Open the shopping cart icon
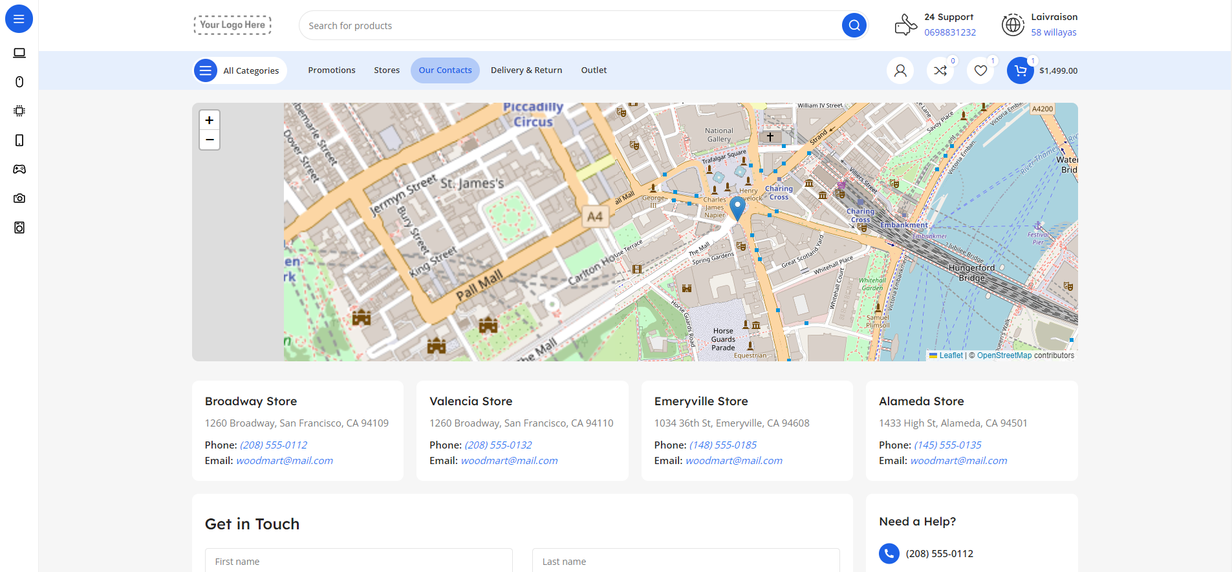Screen dimensions: 1232x572 [x=1020, y=70]
